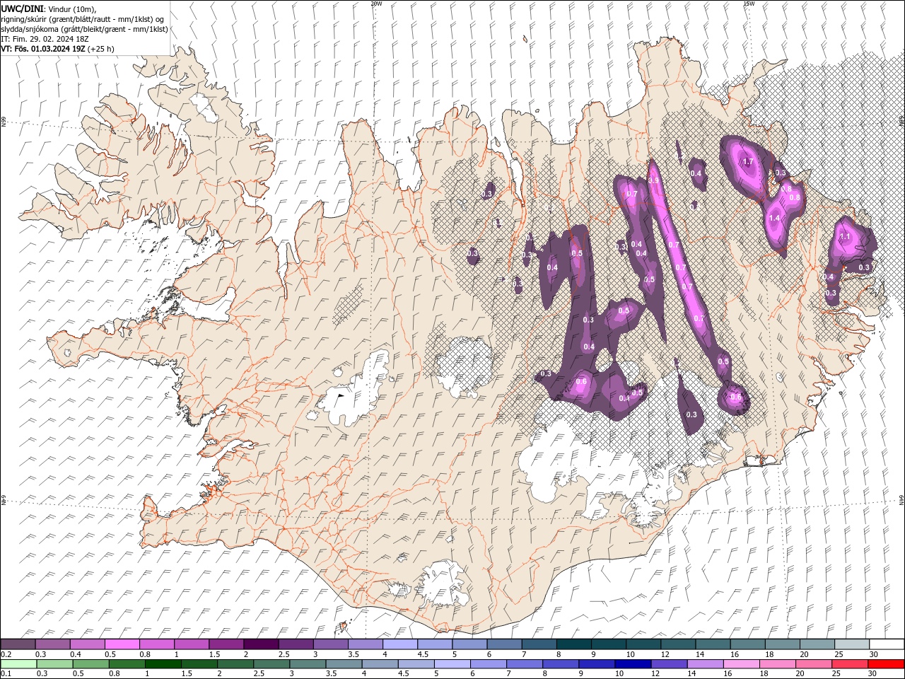Screen dimensions: 905x679
Task: Pick lower legend swatch between 10 and 12
Action: click(633, 664)
